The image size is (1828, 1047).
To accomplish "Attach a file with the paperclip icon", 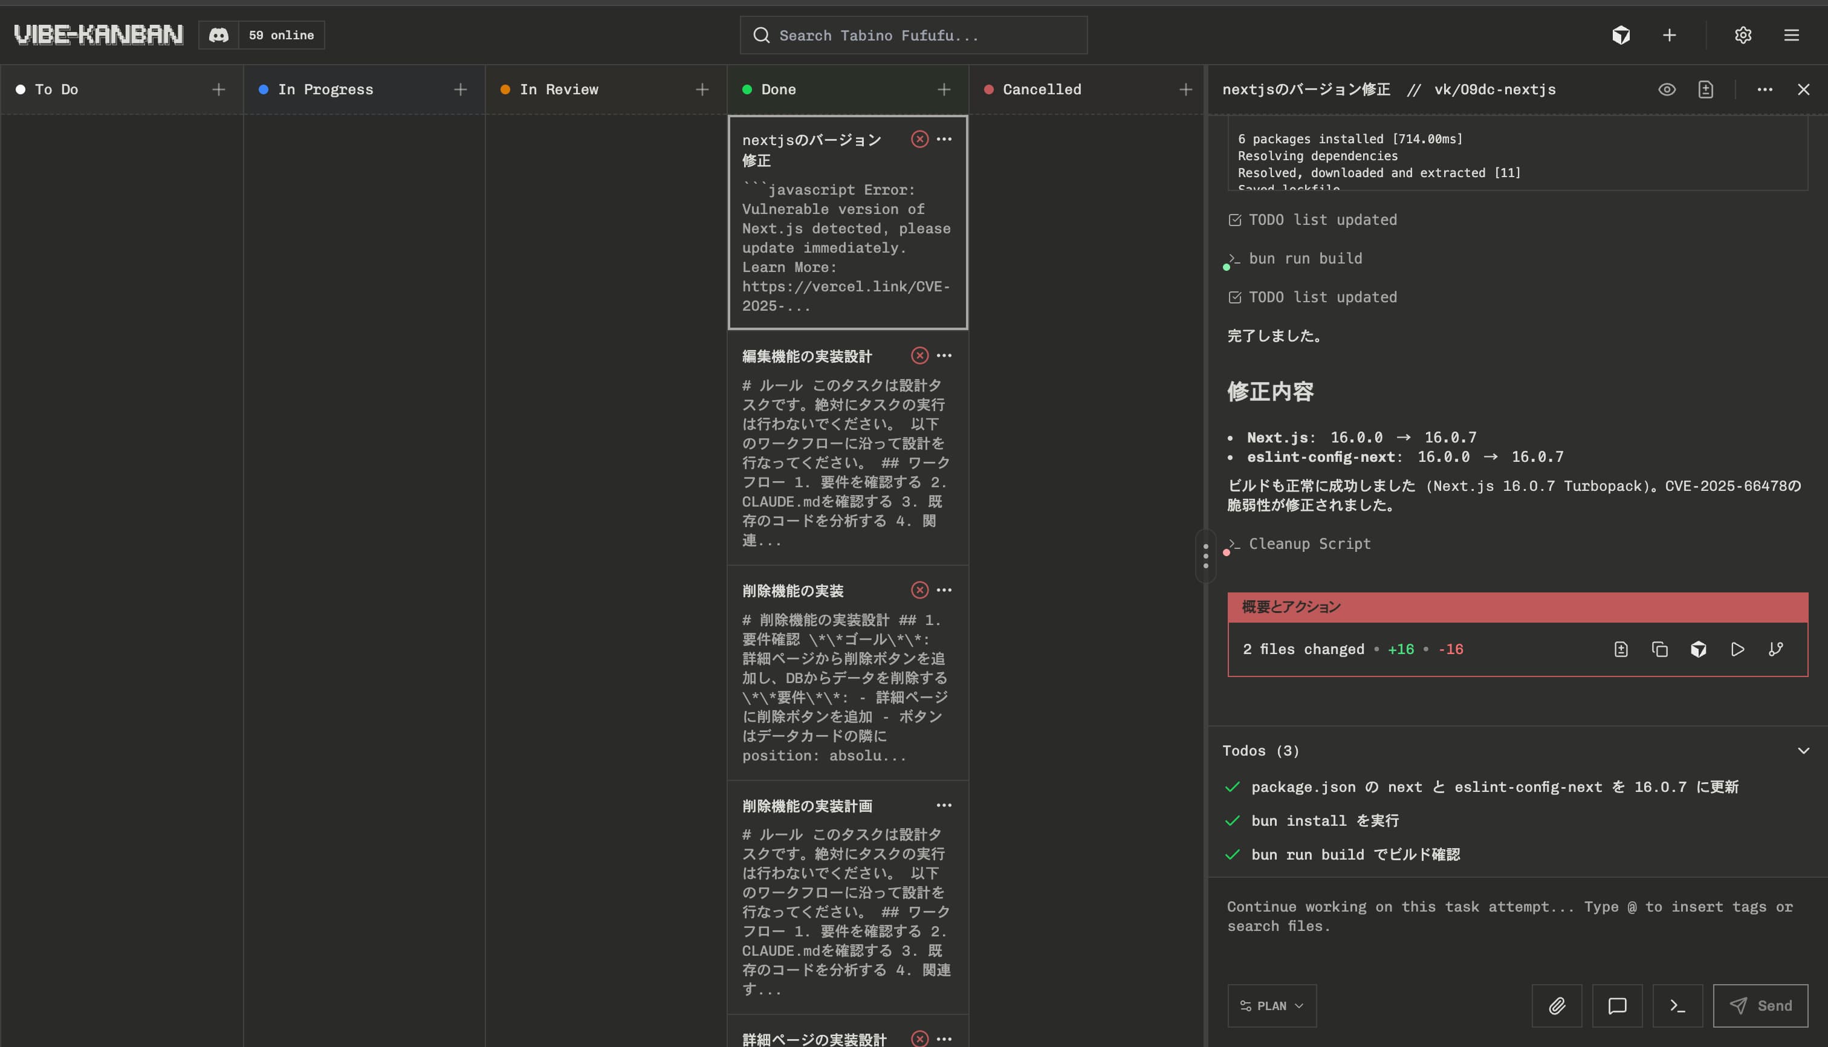I will 1558,1005.
